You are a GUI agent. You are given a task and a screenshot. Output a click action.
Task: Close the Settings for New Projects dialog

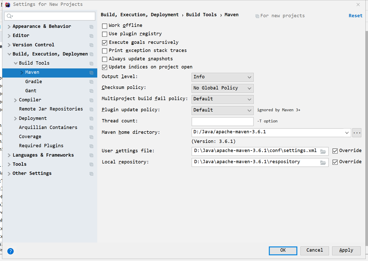click(x=358, y=5)
